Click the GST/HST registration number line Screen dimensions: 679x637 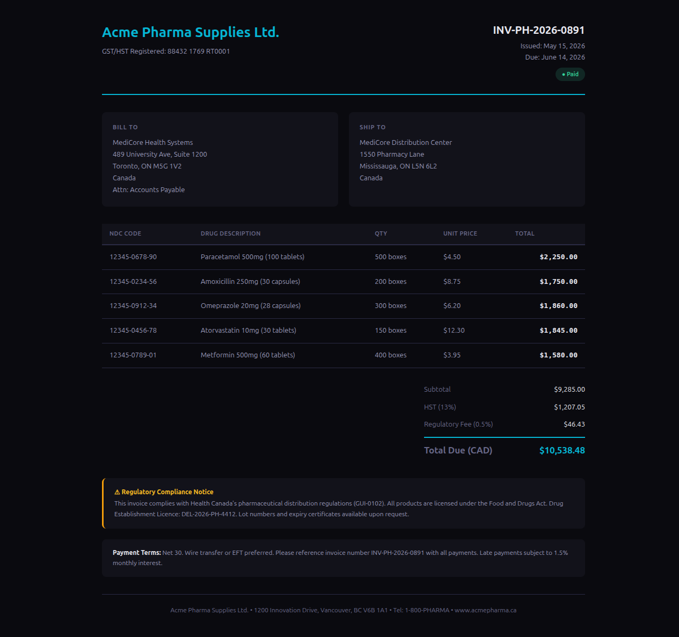(166, 52)
